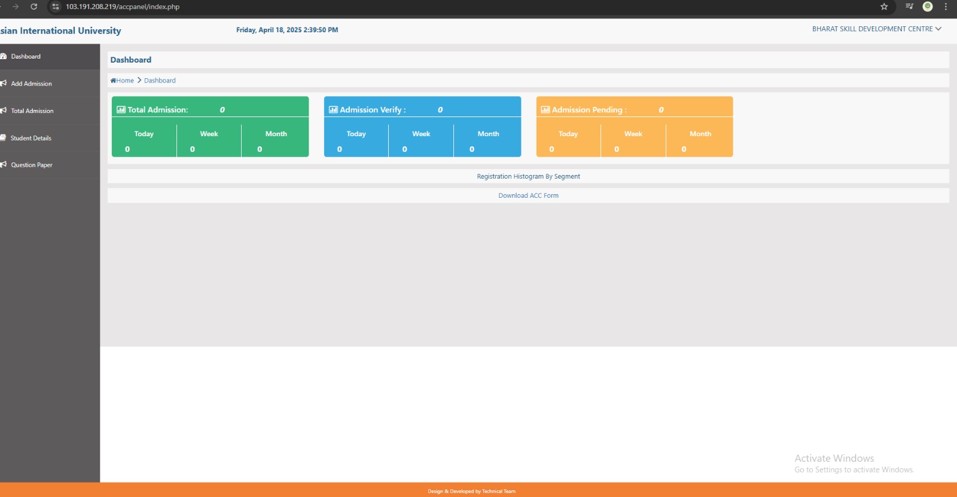The image size is (957, 497).
Task: Click the browser address bar URL
Action: pos(123,7)
